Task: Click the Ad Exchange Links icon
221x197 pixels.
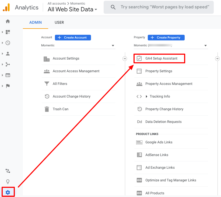Action: [139, 168]
